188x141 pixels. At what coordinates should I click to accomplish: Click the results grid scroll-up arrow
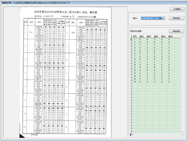point(183,36)
